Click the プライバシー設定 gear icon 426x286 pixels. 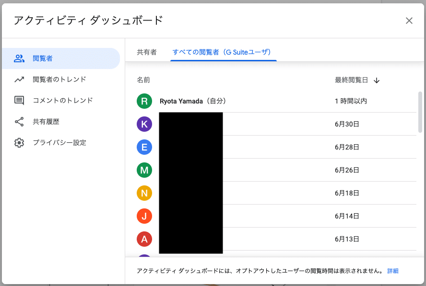click(x=19, y=143)
